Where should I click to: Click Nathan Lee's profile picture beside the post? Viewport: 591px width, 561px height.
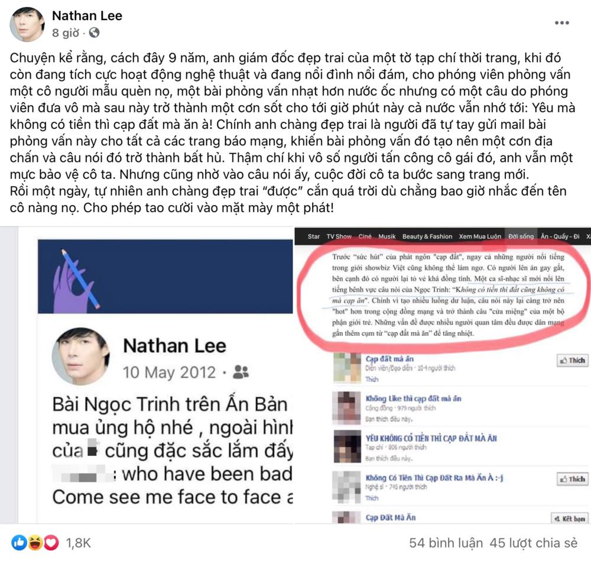(x=27, y=24)
